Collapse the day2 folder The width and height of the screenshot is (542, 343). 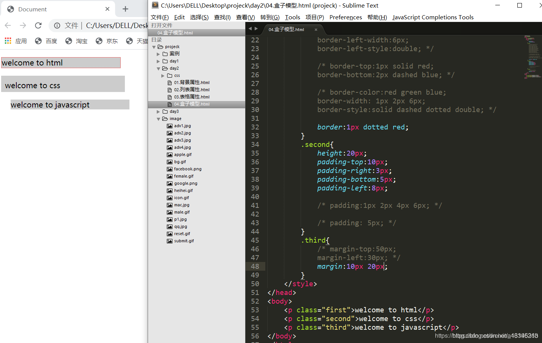pyautogui.click(x=159, y=69)
